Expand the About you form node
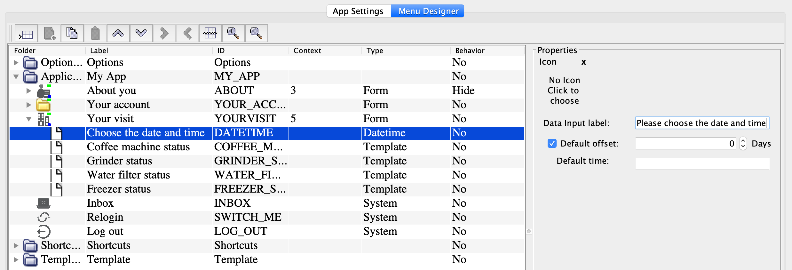This screenshot has width=792, height=270. [x=29, y=91]
